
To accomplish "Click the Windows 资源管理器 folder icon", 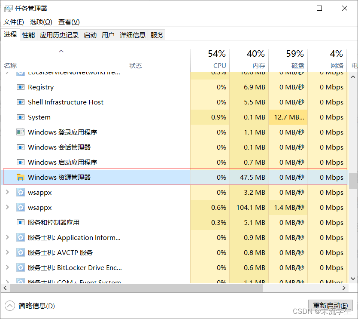I will (x=21, y=177).
